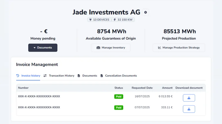The width and height of the screenshot is (222, 124).
Task: Expand the dark Documents dropdown button
Action: [43, 48]
